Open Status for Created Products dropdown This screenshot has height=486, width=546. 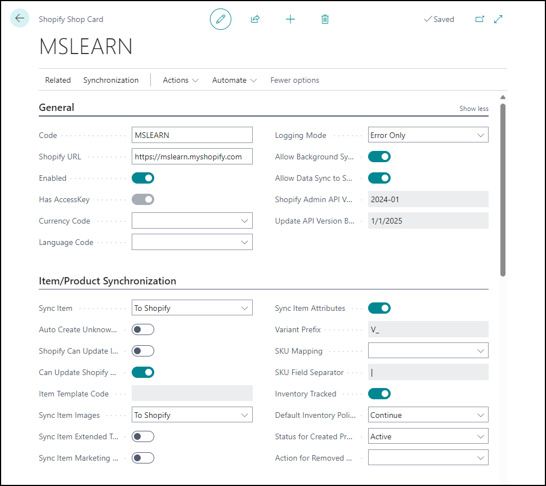[x=428, y=436]
